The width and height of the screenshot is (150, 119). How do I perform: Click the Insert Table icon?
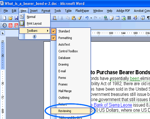117,18
